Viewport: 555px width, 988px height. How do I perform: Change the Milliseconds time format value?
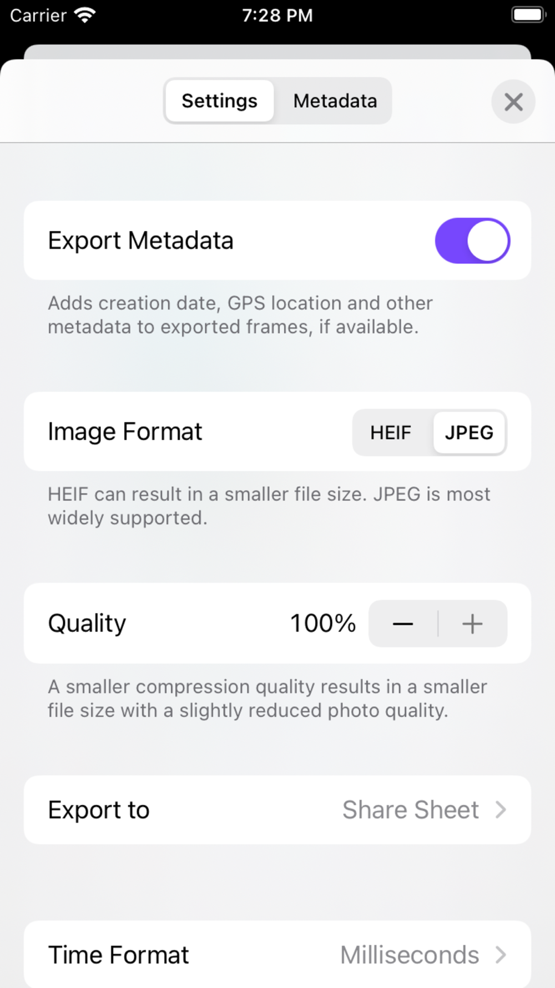click(x=410, y=955)
